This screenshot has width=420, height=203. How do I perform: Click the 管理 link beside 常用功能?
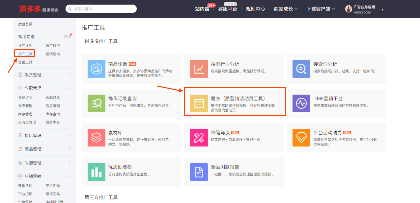[67, 36]
